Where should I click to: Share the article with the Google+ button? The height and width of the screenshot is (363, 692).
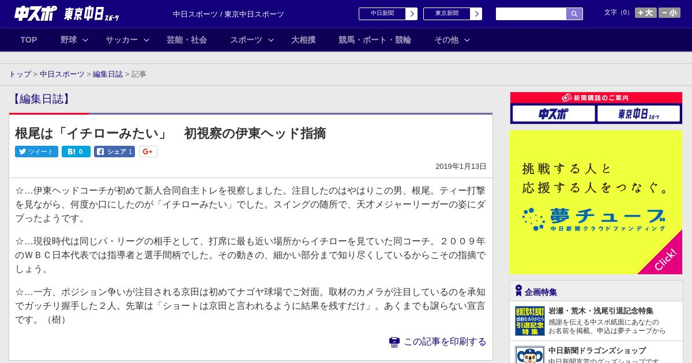coord(148,152)
